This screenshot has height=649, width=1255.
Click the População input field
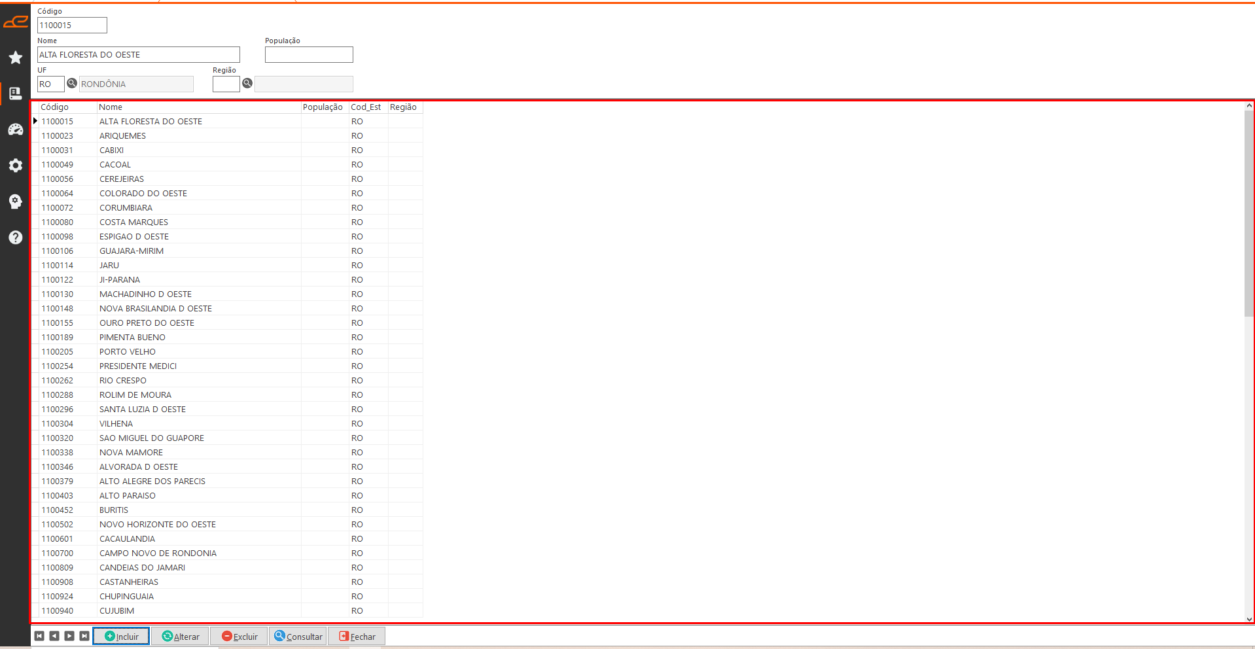click(x=309, y=55)
